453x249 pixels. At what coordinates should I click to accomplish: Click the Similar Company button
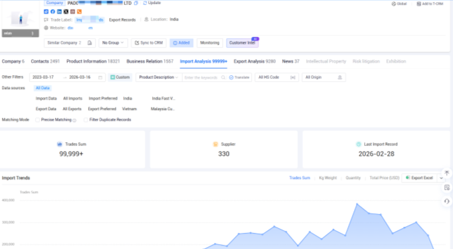coord(69,43)
